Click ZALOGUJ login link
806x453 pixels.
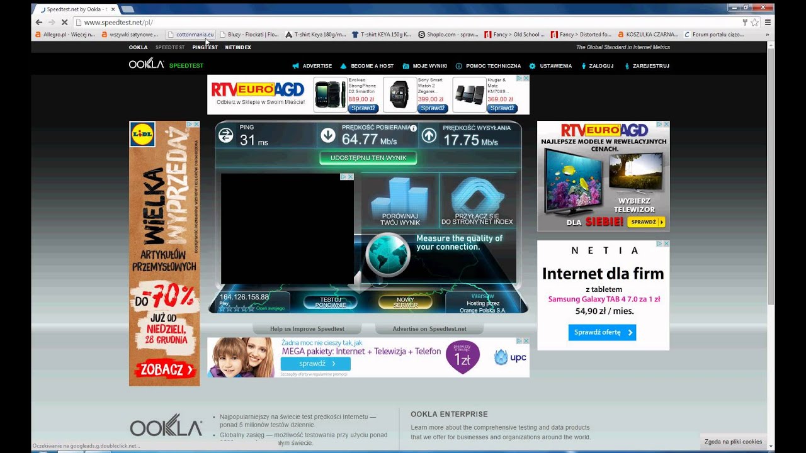click(597, 66)
